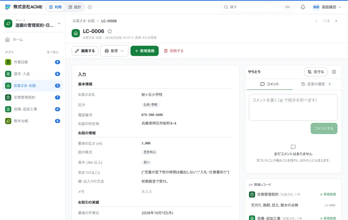Open notifications bell icon

(x=303, y=7)
